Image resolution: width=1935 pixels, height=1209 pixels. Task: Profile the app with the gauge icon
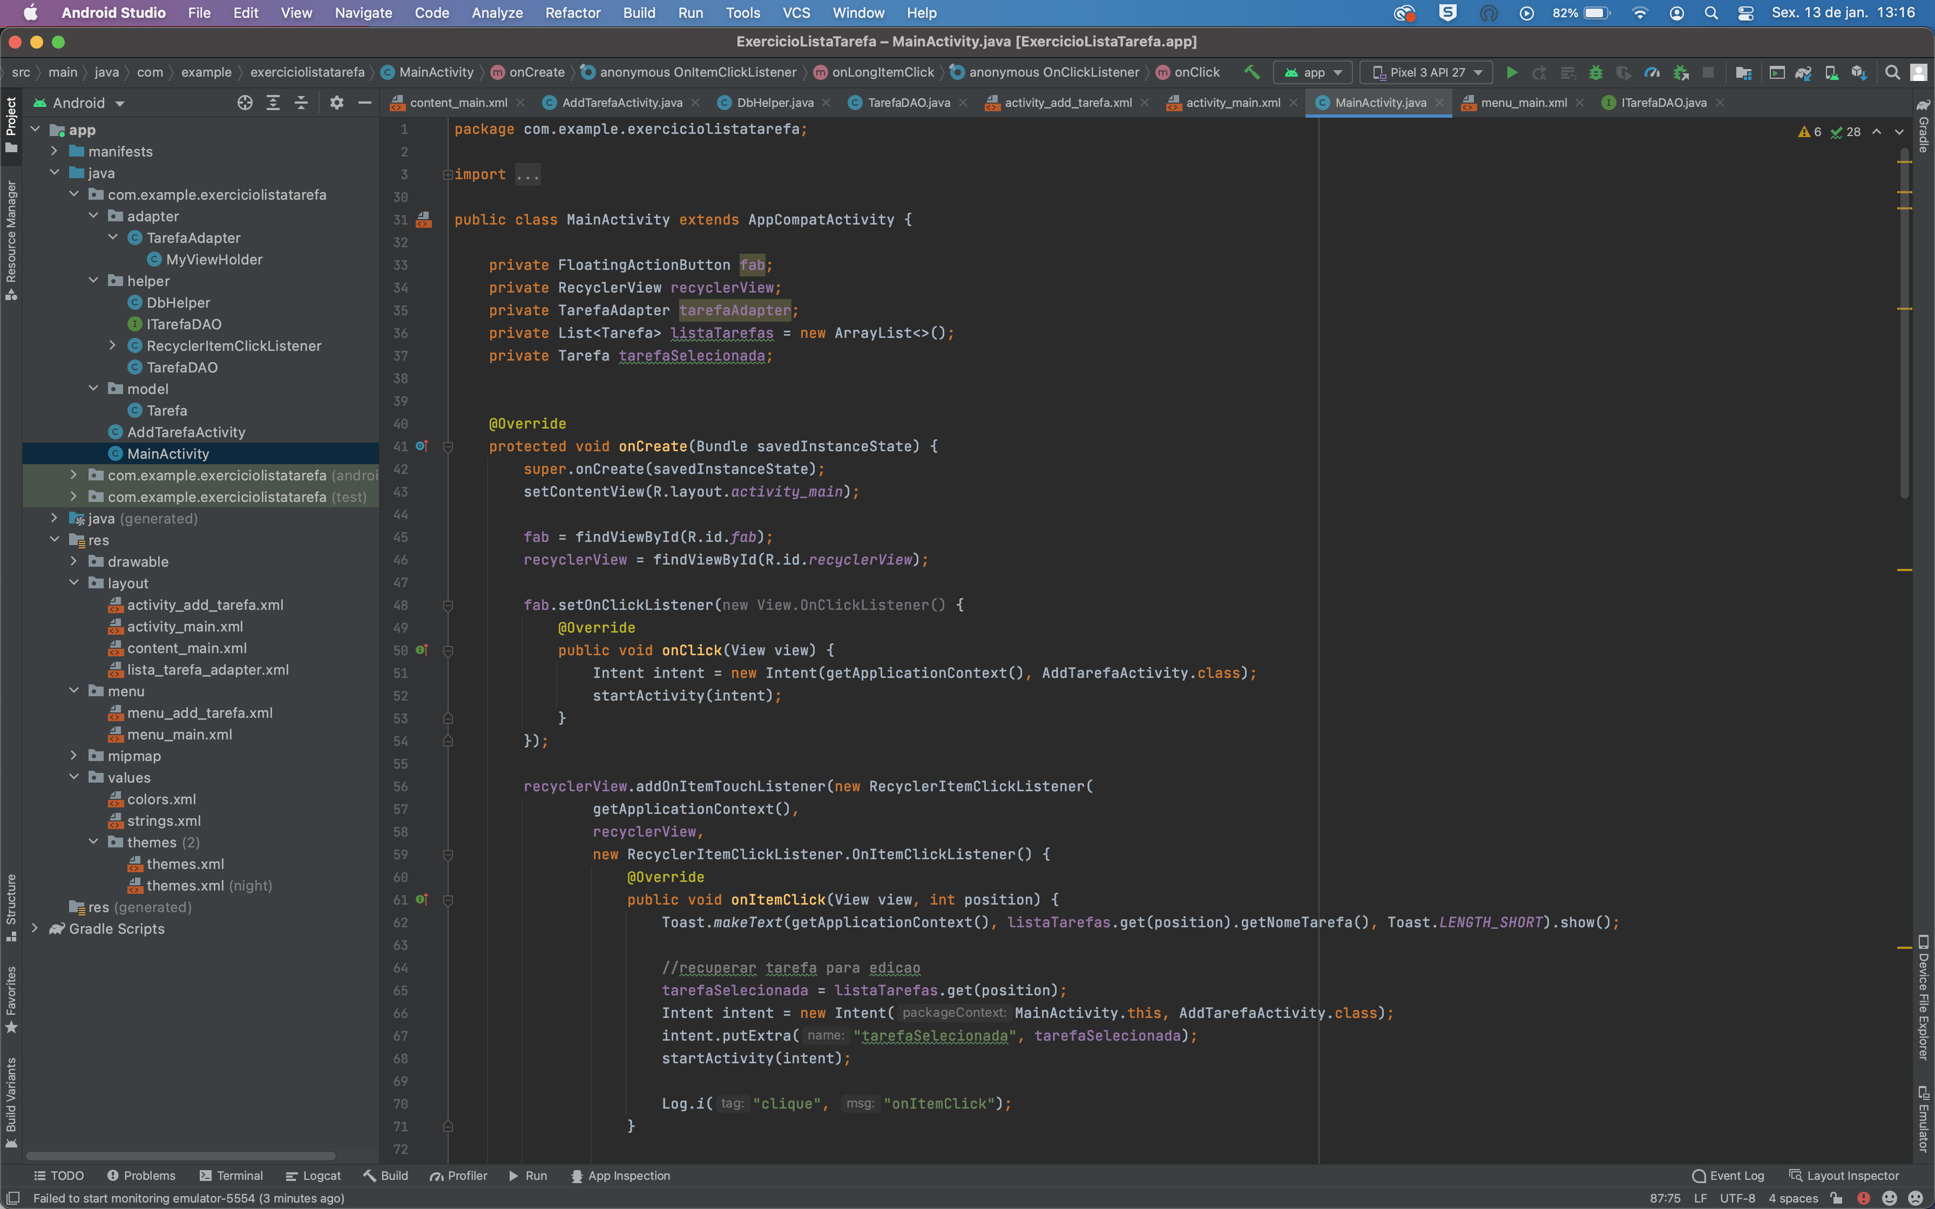[1654, 72]
